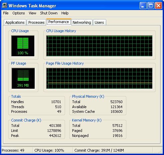Image resolution: width=164 pixels, height=155 pixels.
Task: Click the Paged value 37696
Action: (x=117, y=131)
